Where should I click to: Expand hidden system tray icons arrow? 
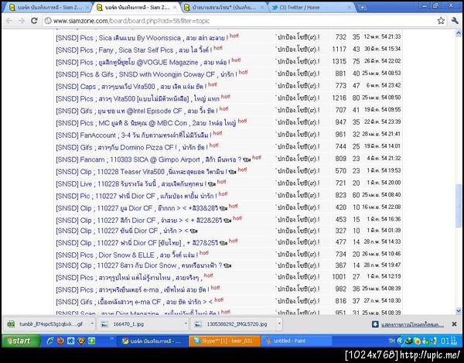pyautogui.click(x=400, y=341)
